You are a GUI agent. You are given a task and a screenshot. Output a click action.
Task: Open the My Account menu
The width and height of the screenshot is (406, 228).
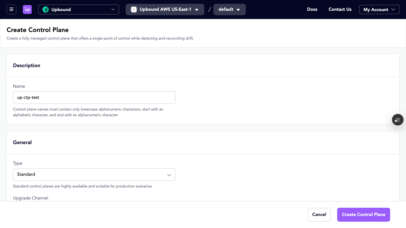(379, 9)
